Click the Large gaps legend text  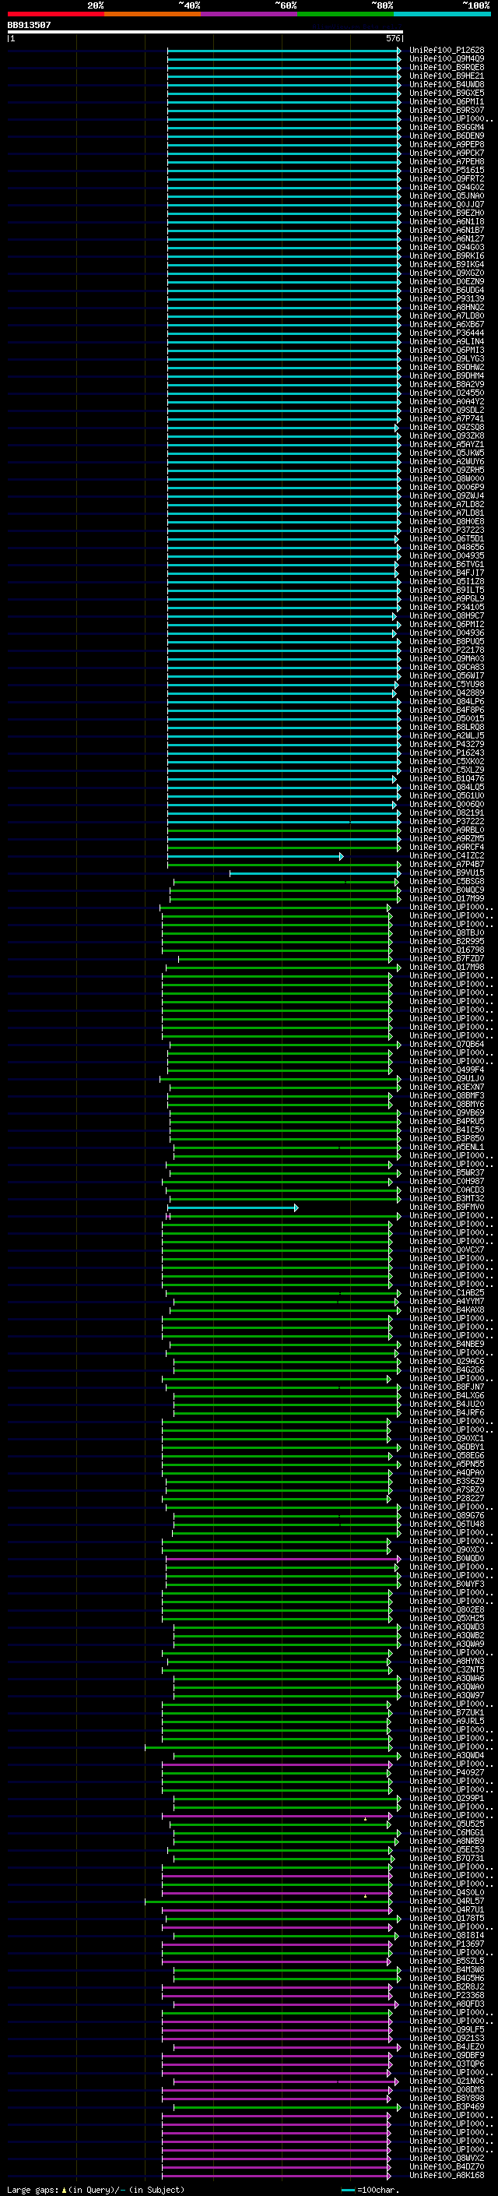click(96, 2190)
